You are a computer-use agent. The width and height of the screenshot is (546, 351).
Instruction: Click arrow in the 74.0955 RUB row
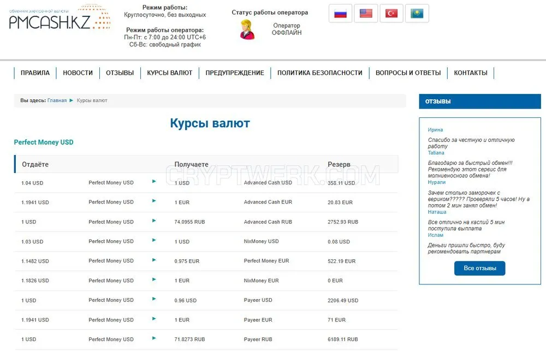(154, 221)
